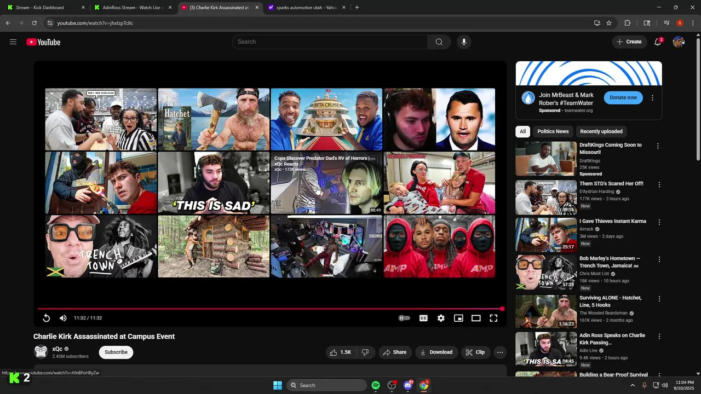701x394 pixels.
Task: Open Windows Start menu
Action: (x=278, y=385)
